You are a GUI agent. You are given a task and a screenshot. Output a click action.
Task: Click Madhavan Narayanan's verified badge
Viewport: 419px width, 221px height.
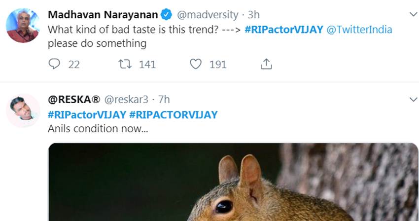(166, 15)
